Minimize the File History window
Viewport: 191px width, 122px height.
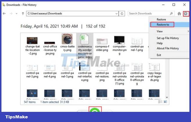tap(163, 5)
